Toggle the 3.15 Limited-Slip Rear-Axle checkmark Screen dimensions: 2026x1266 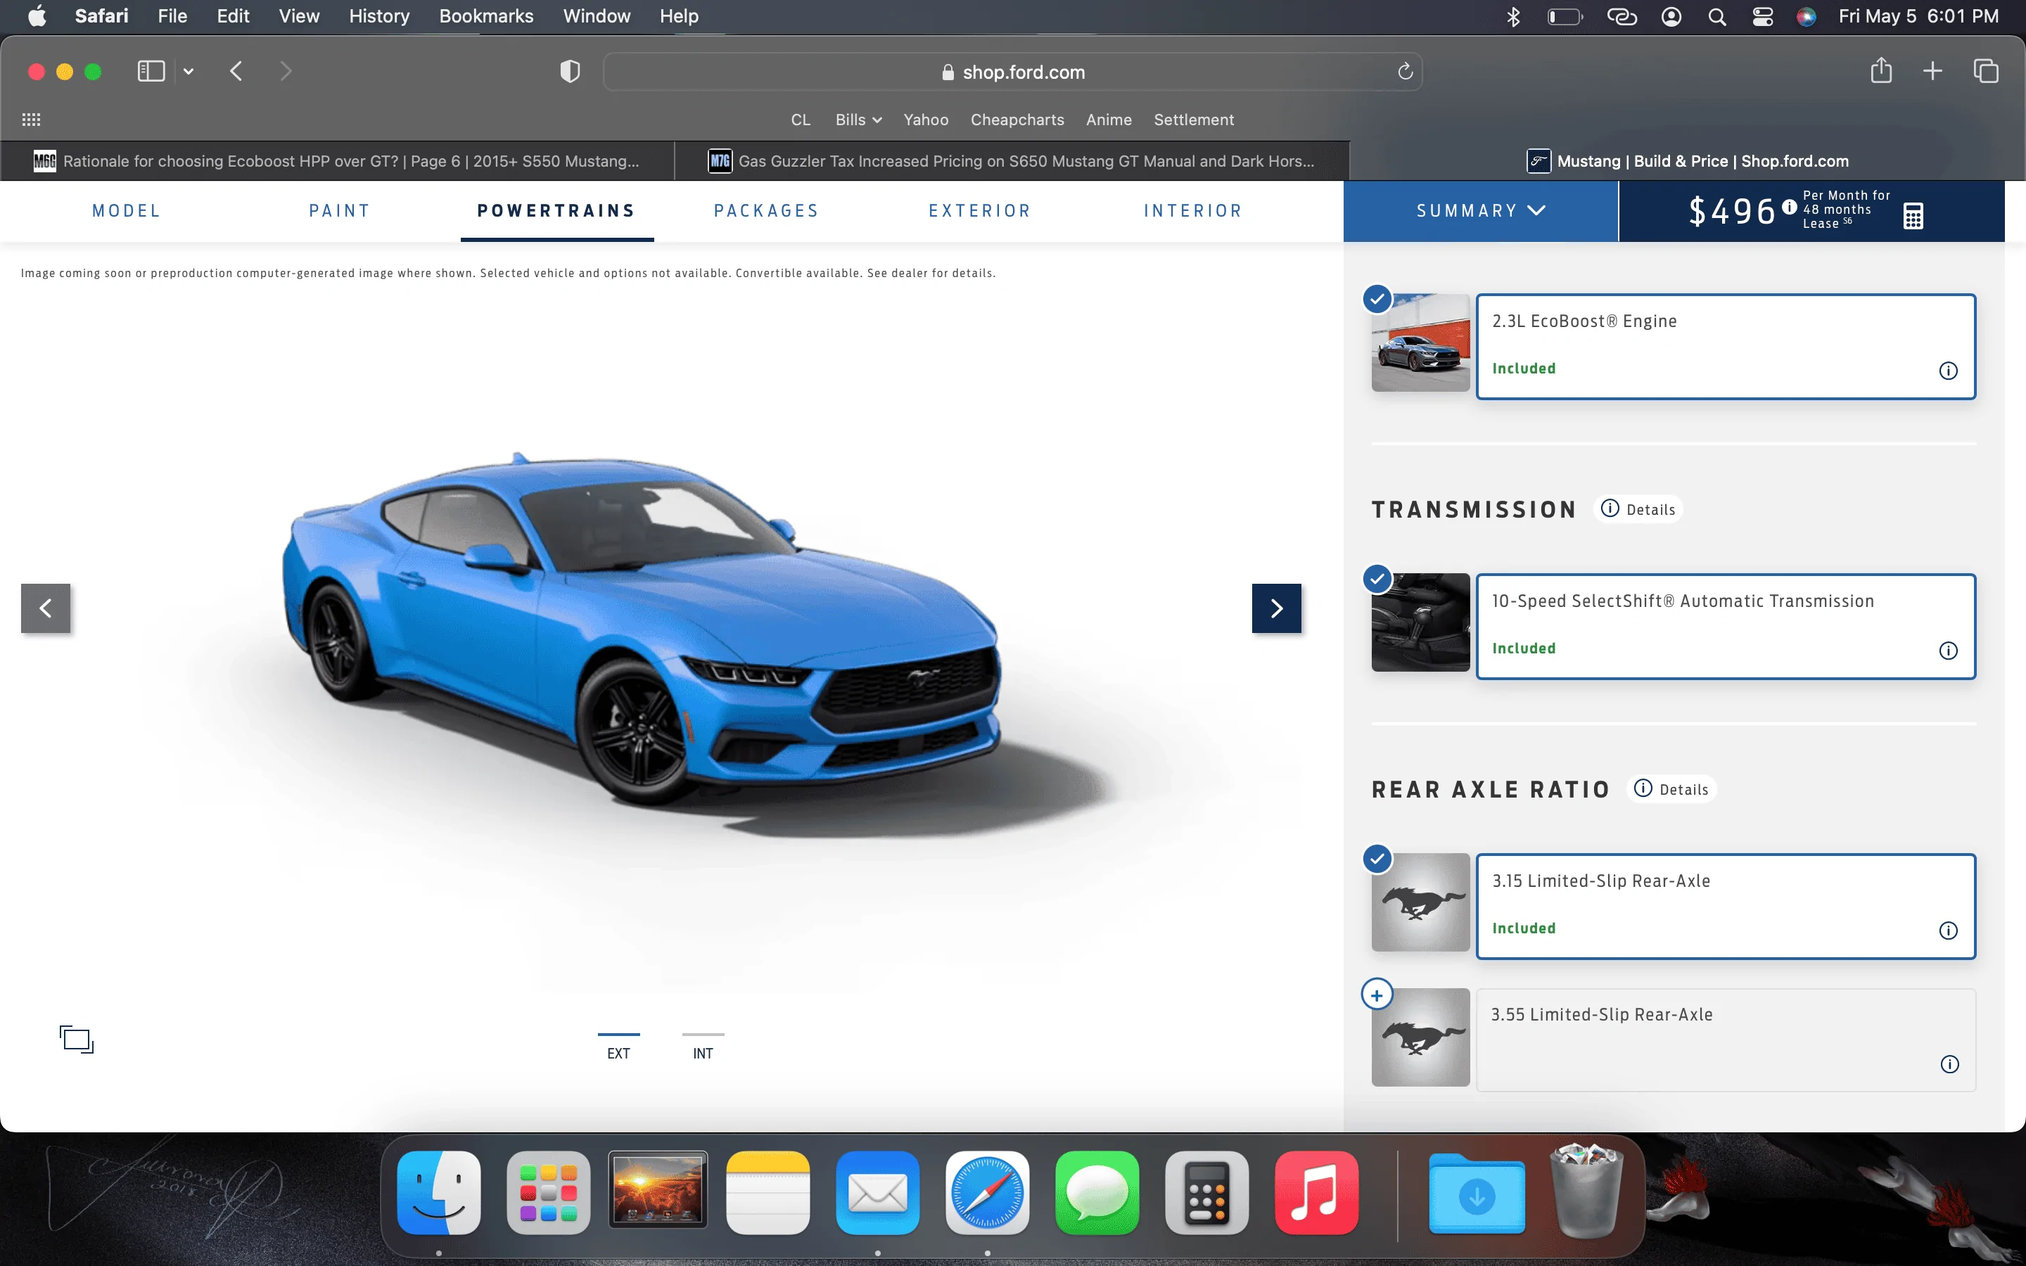point(1377,858)
